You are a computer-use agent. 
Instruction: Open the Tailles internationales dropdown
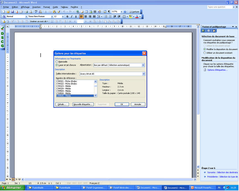[x=144, y=74]
